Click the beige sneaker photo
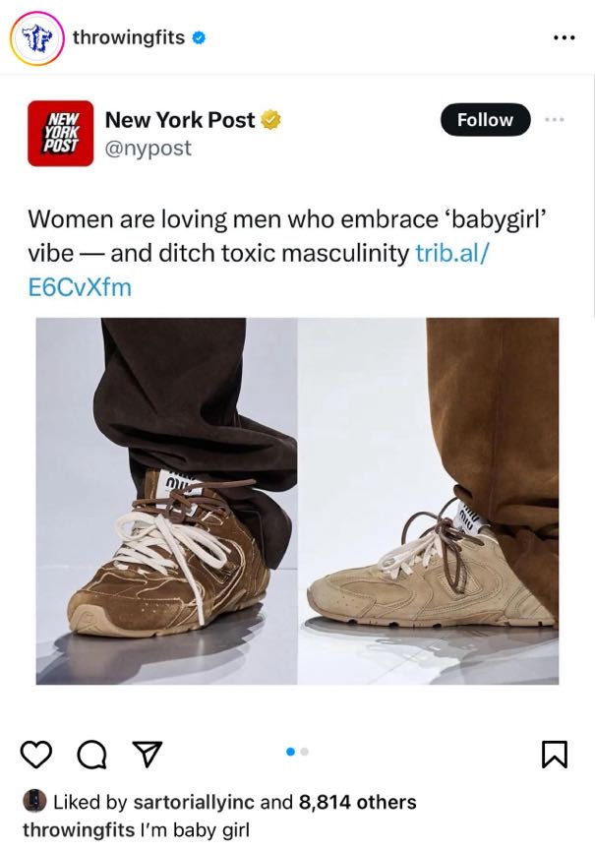595x851 pixels. click(429, 501)
